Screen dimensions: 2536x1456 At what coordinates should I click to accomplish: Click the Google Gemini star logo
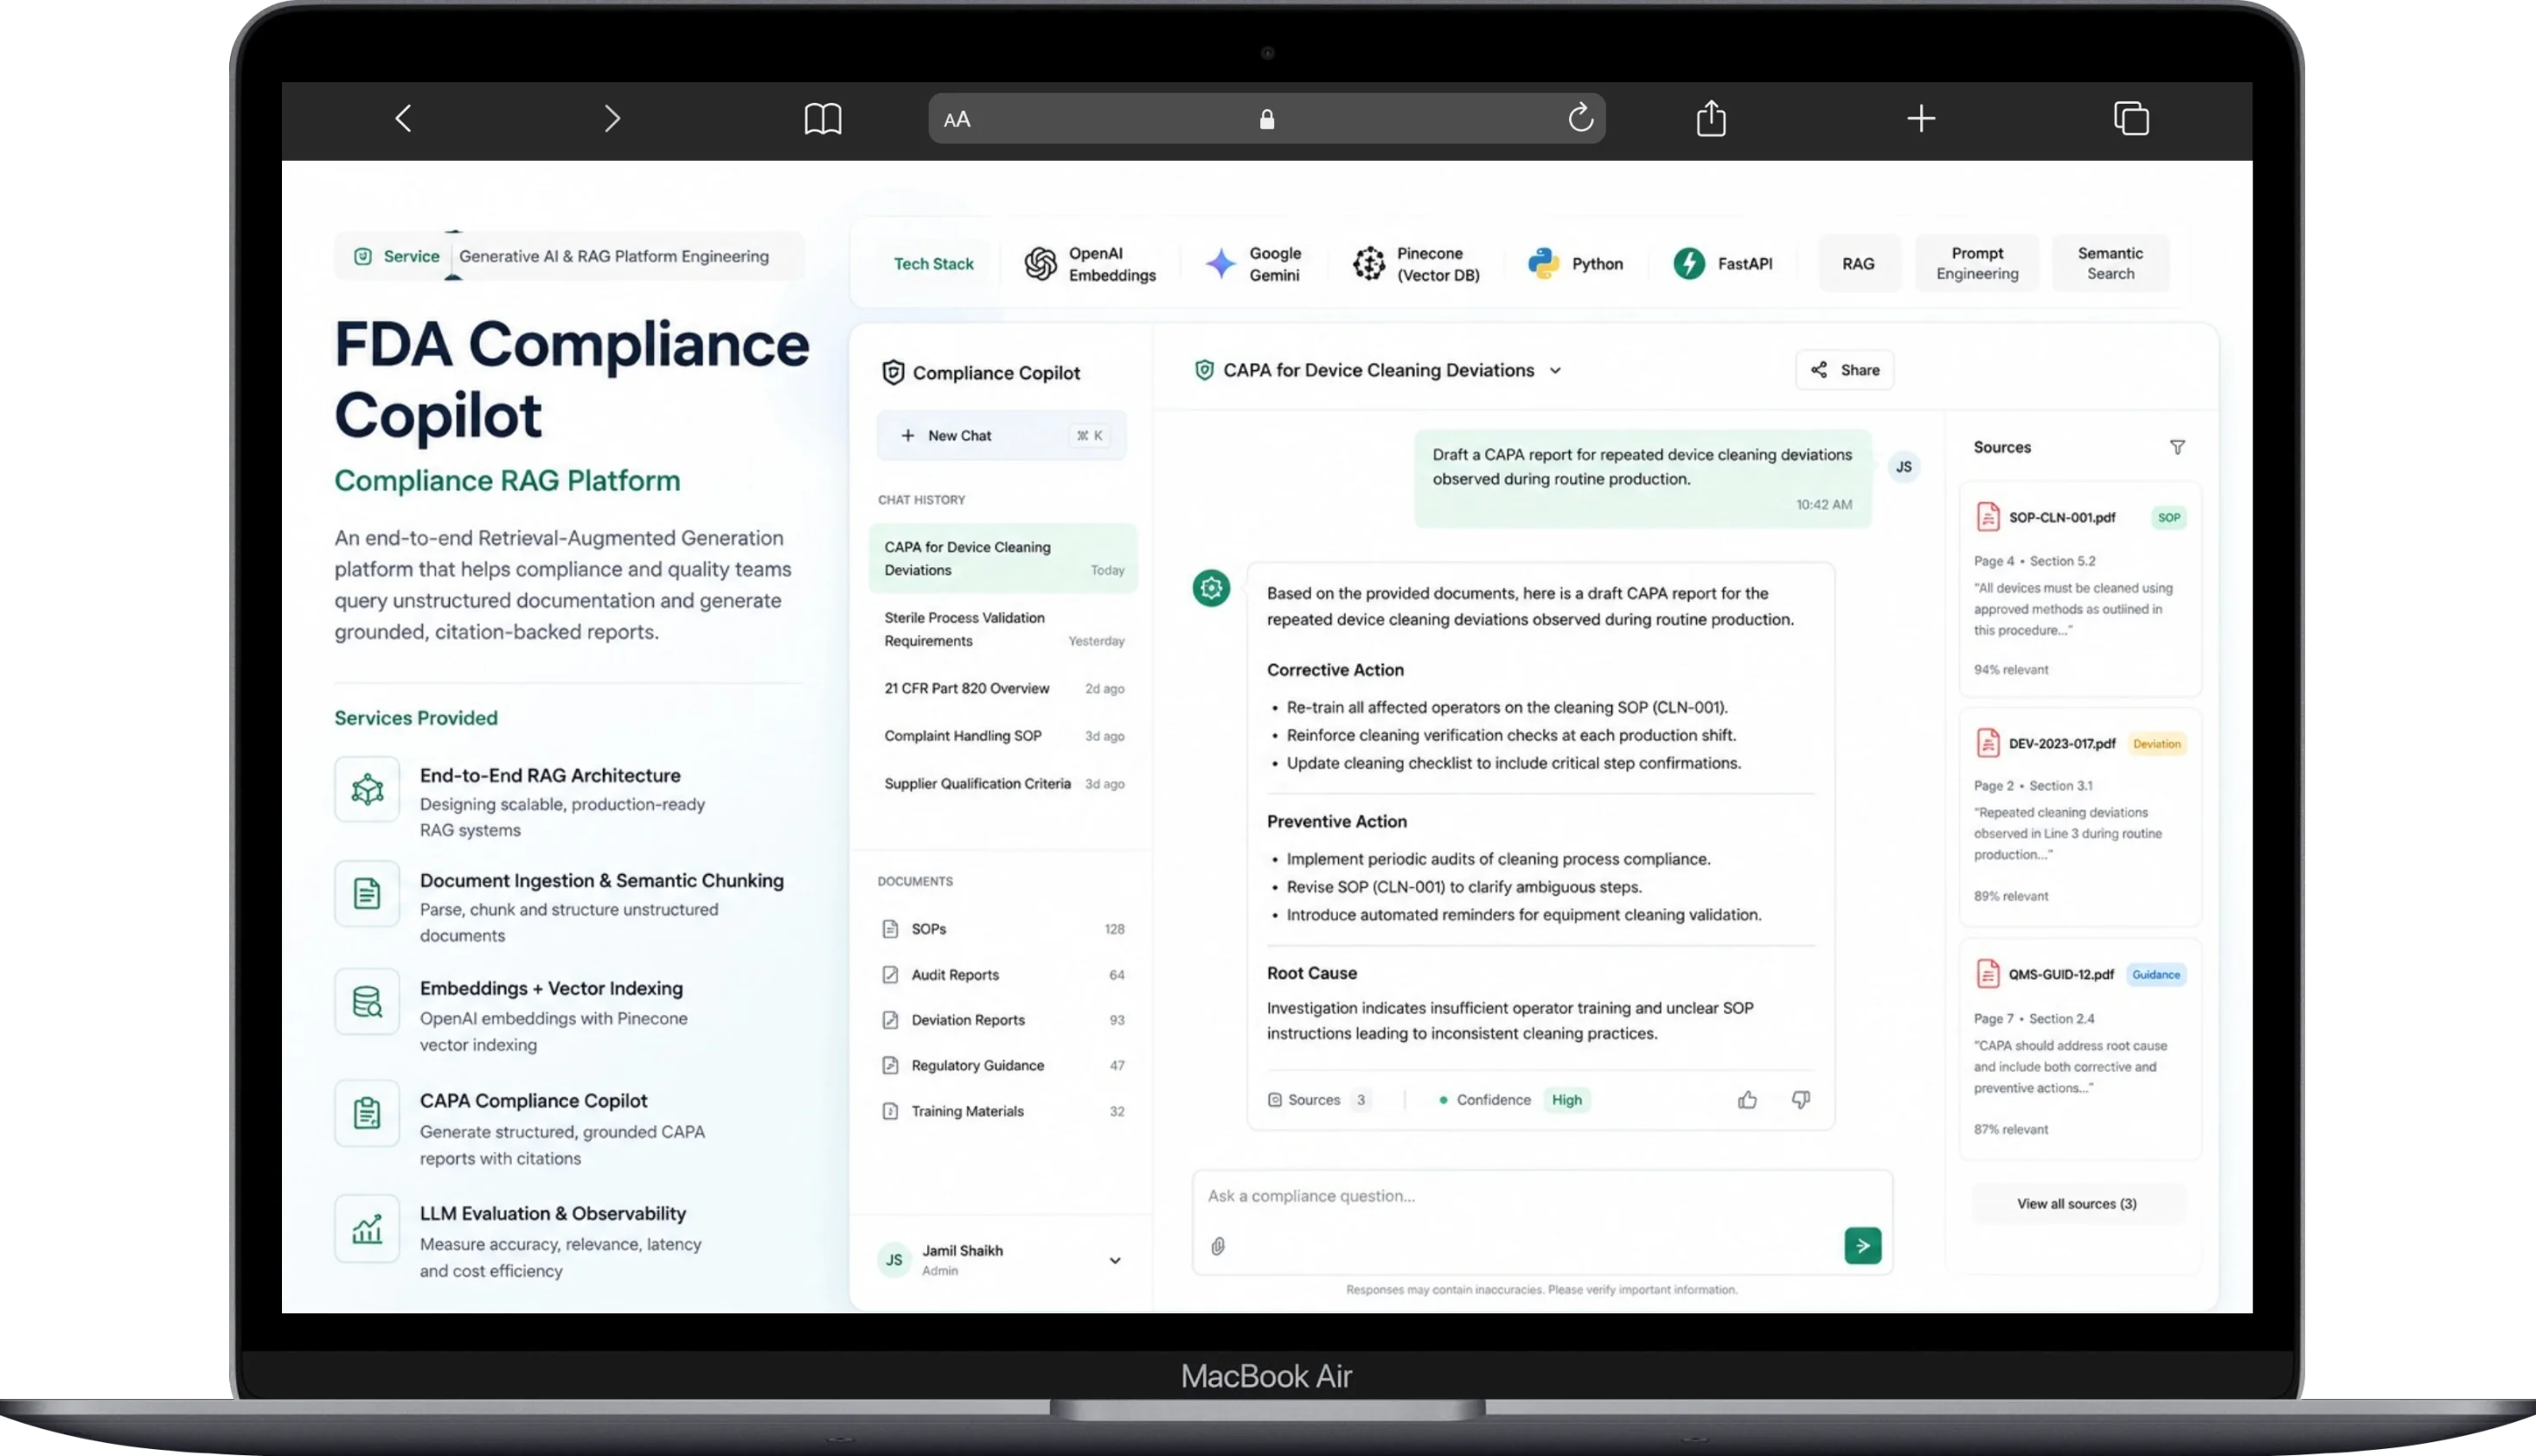coord(1220,264)
